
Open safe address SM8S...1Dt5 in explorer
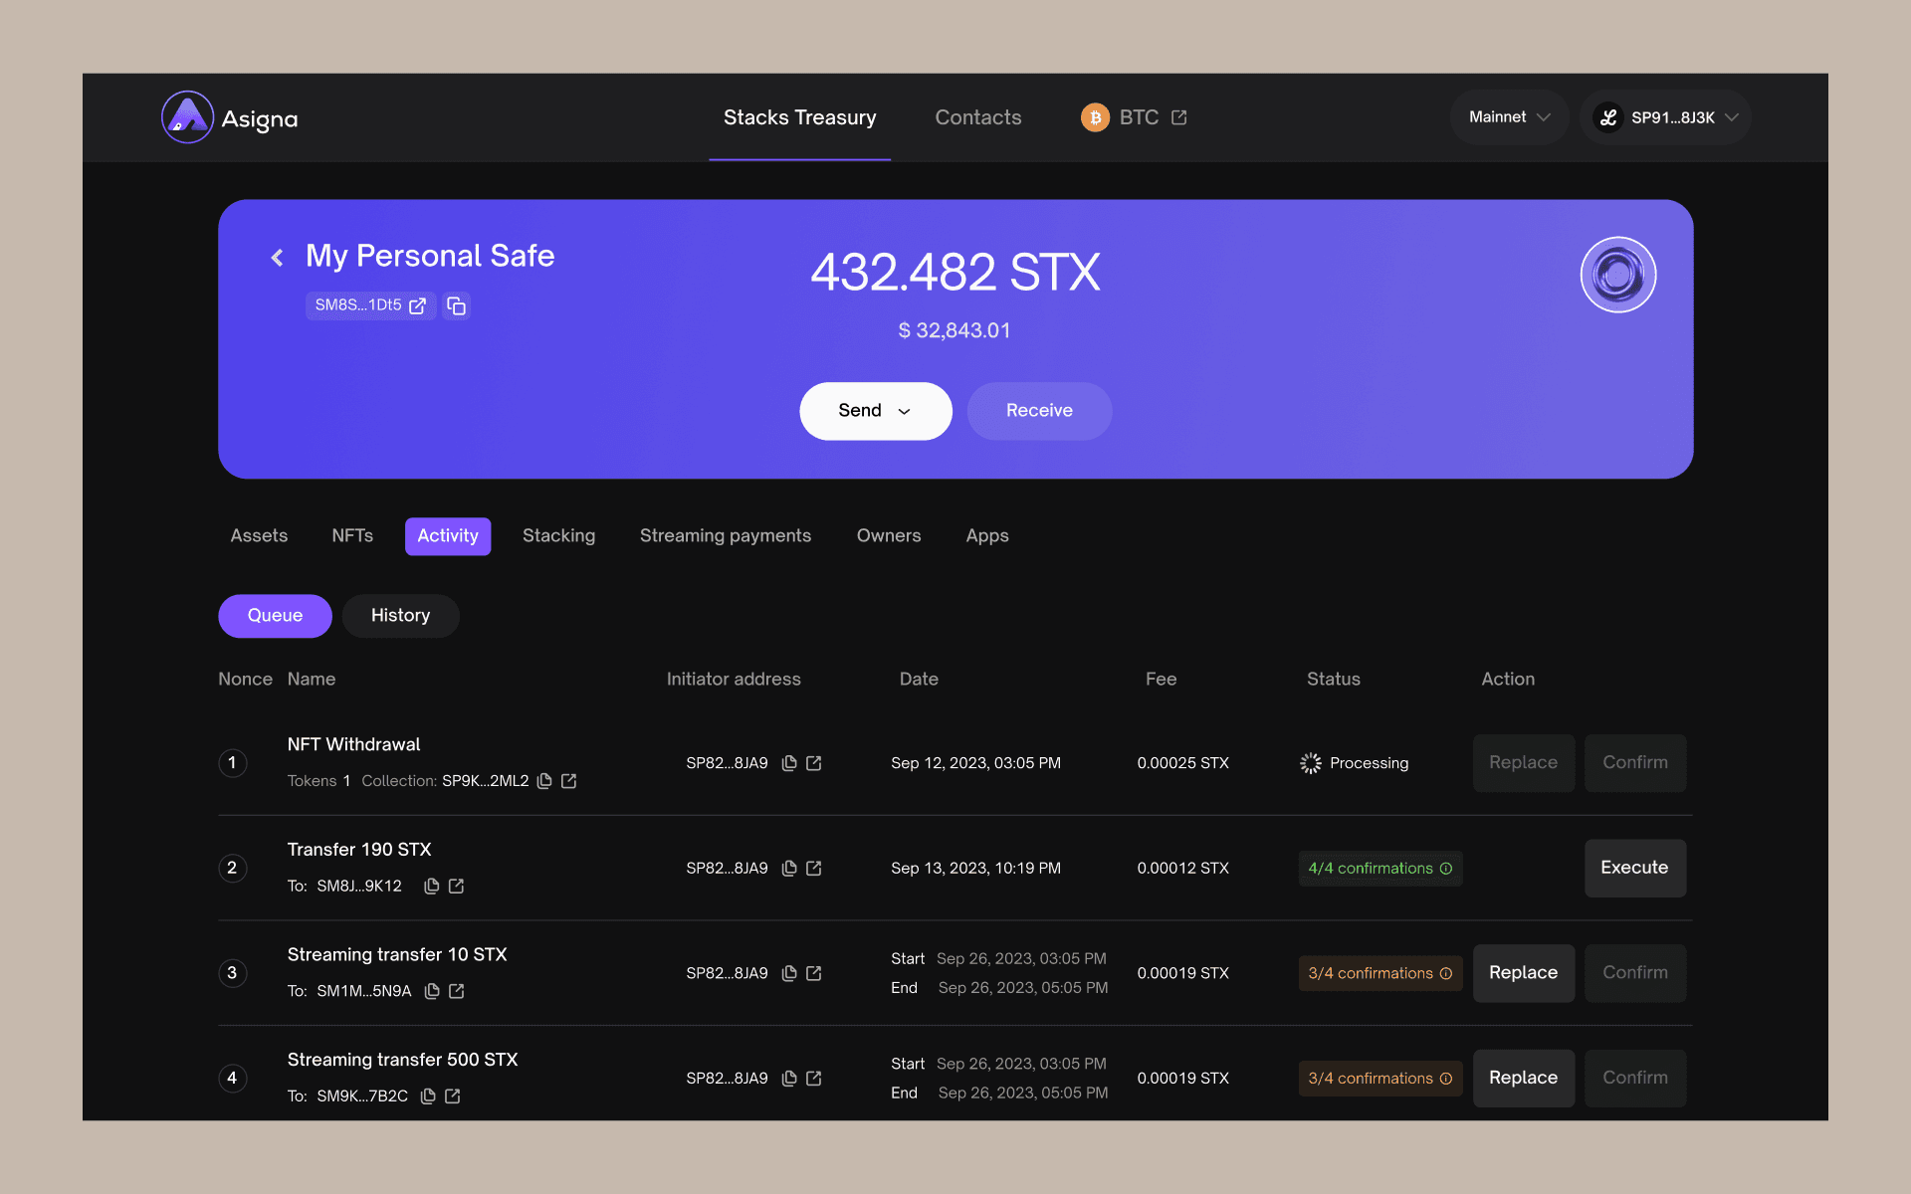[x=418, y=305]
